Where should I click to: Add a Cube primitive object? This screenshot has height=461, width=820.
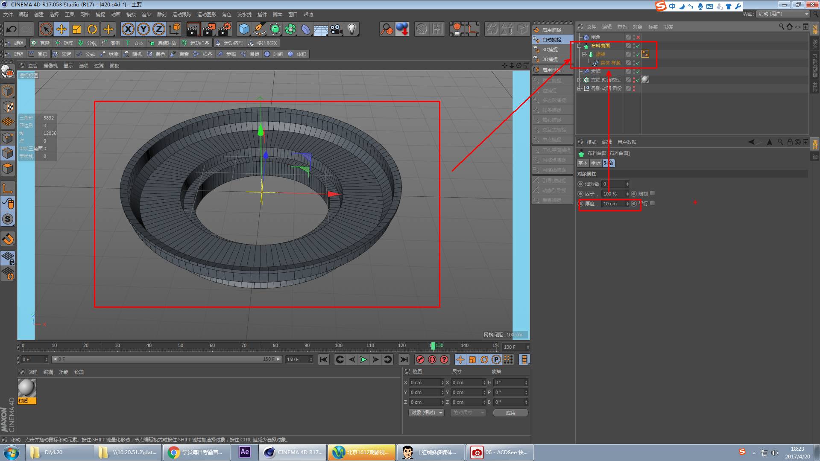[x=244, y=29]
